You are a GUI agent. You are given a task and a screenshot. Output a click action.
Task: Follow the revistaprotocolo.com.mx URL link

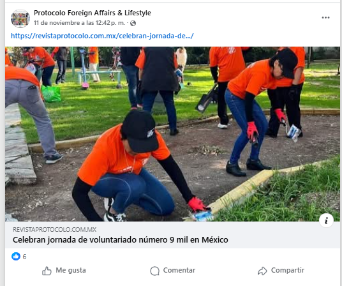coord(102,36)
